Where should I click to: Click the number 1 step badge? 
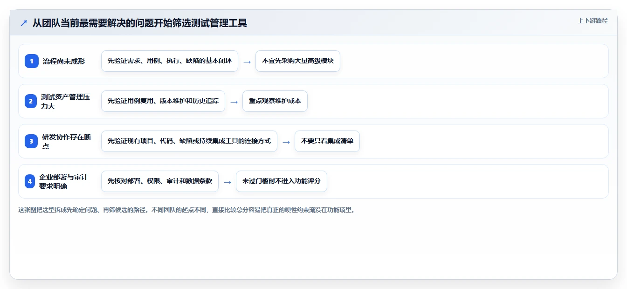click(31, 61)
